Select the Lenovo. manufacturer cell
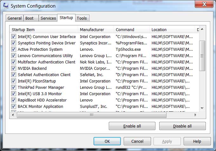216x151 pixels. coord(87,49)
